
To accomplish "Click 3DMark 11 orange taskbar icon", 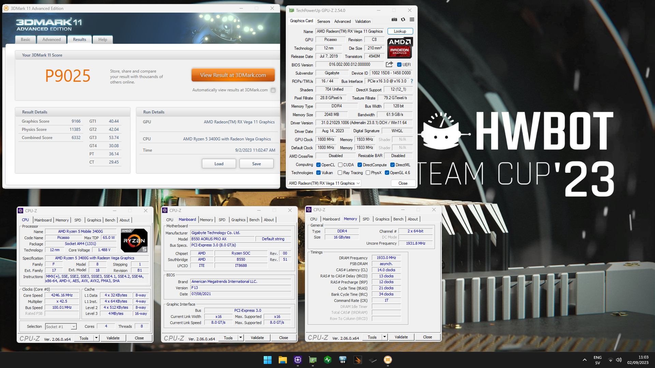I will click(x=388, y=360).
